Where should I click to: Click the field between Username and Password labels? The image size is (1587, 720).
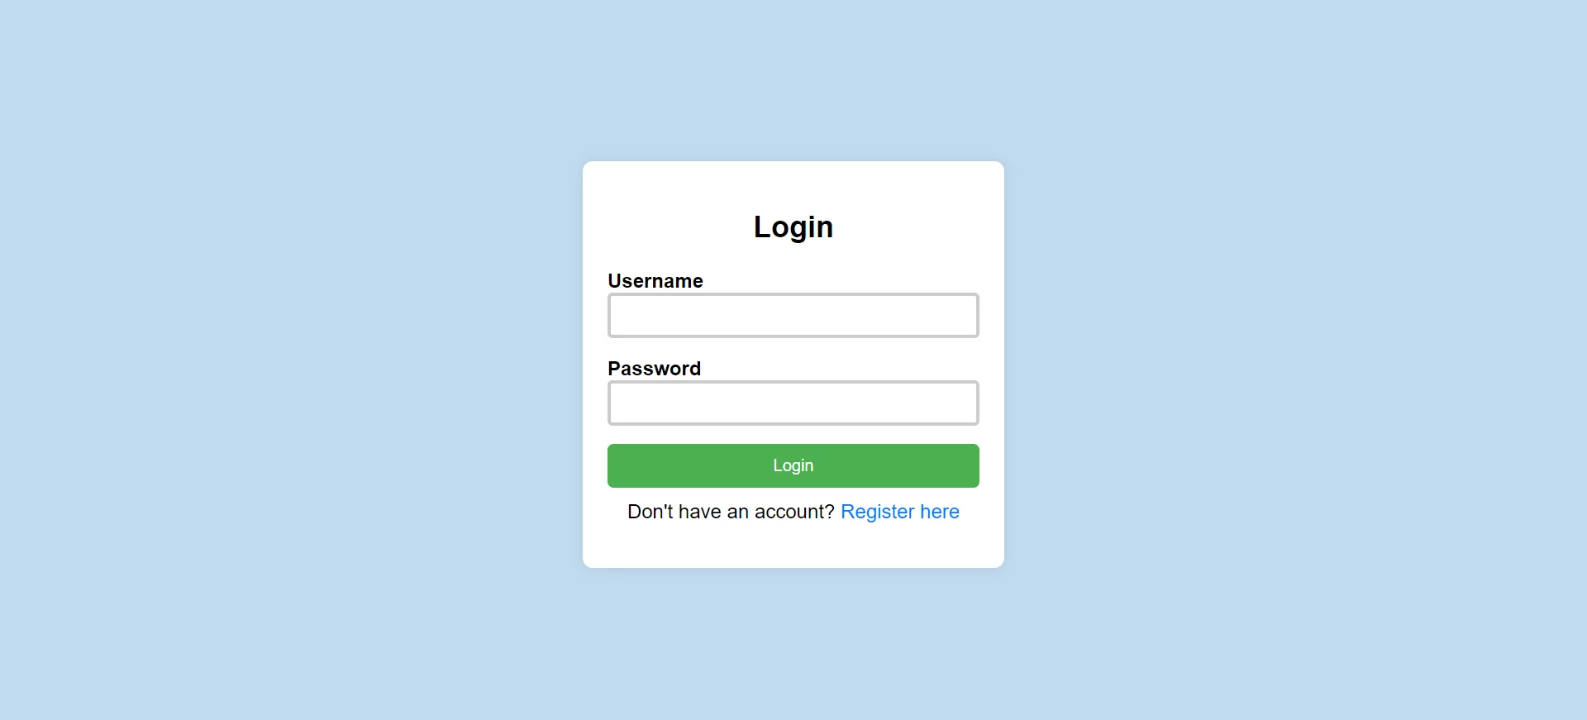pos(793,315)
